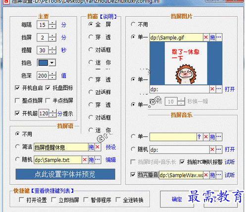248x212 pixels.
Task: Click the 挡屏 2 minutes spinner
Action: pyautogui.click(x=52, y=38)
